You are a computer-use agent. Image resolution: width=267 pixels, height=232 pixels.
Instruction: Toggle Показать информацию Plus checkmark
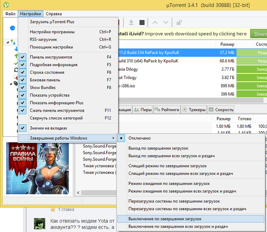[x=23, y=103]
